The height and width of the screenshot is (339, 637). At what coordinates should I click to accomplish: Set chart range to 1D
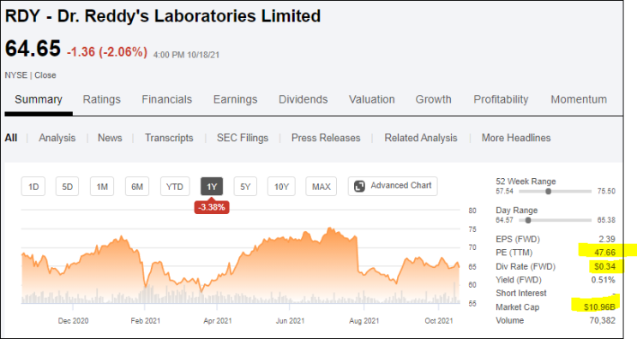33,187
